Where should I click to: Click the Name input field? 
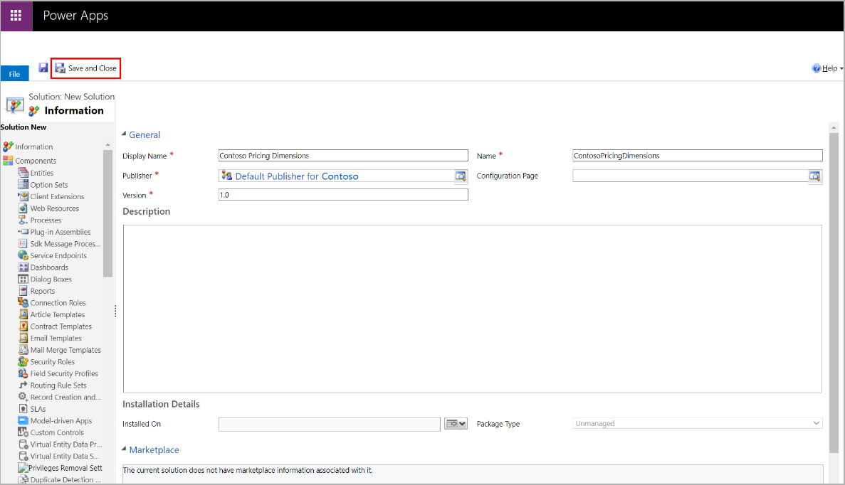click(698, 156)
